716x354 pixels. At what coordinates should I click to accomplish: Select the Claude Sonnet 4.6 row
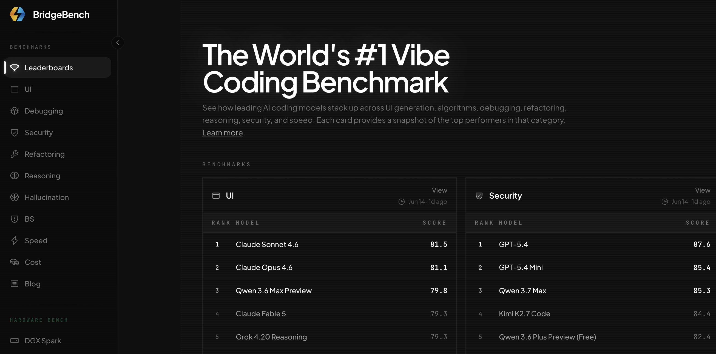[x=329, y=244]
